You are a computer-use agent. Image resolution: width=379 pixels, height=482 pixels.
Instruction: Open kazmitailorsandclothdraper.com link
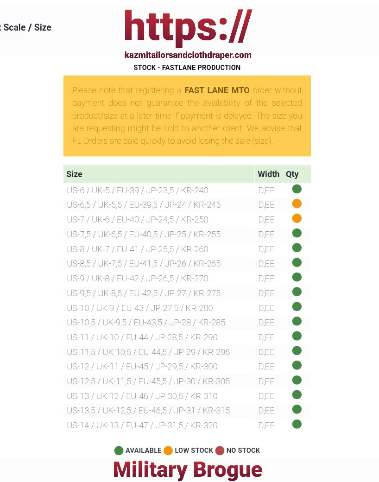pyautogui.click(x=188, y=55)
